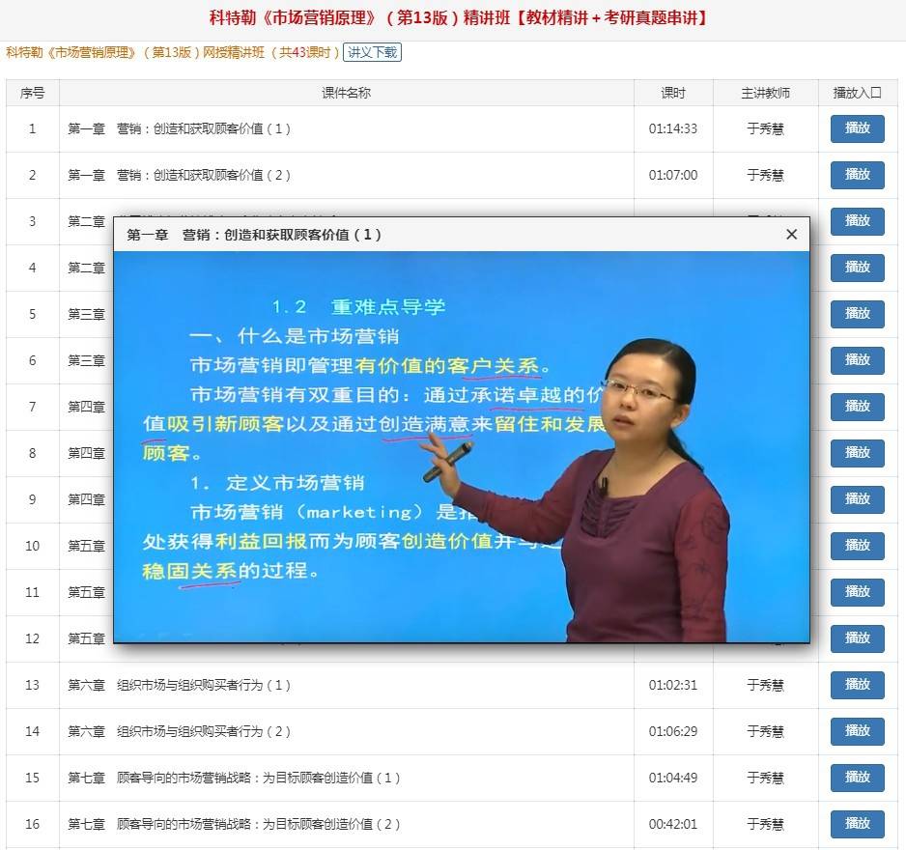
Task: Close the video popup with the X
Action: (x=791, y=234)
